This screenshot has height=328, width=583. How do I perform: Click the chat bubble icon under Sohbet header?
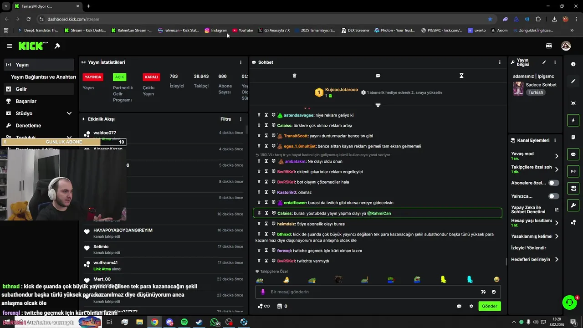(x=378, y=76)
